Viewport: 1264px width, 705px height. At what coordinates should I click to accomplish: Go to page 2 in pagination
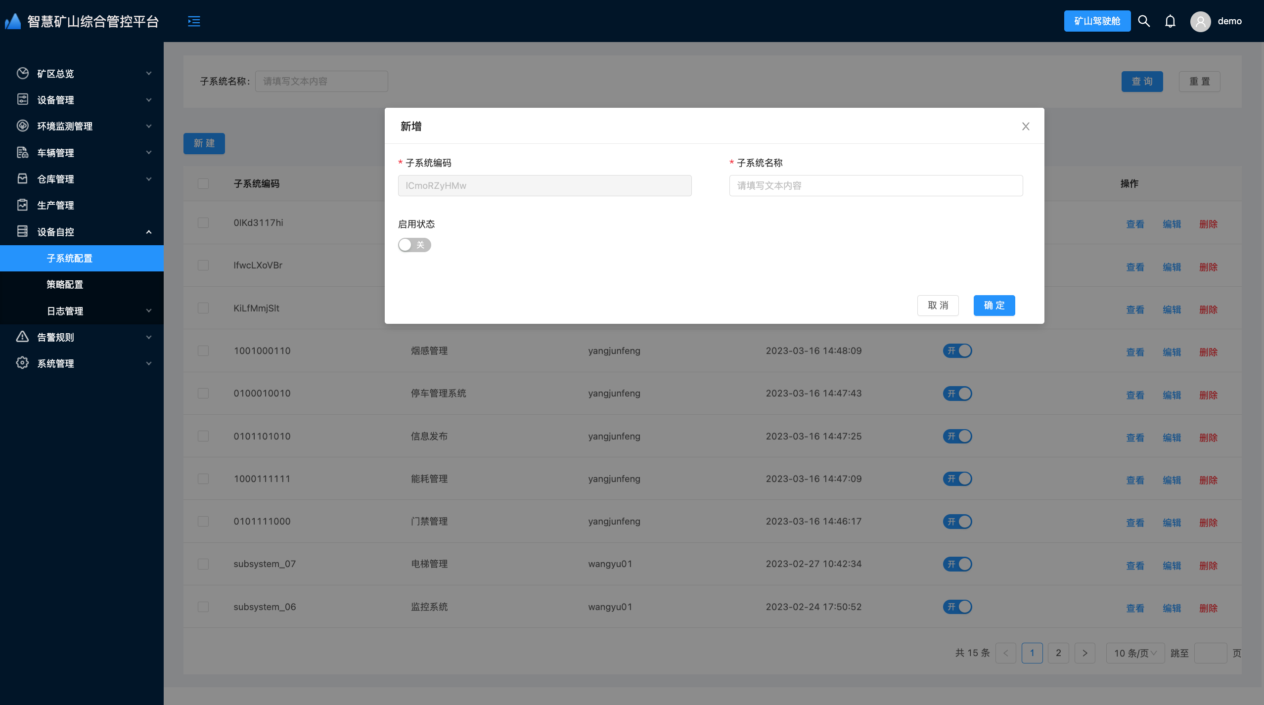point(1058,653)
